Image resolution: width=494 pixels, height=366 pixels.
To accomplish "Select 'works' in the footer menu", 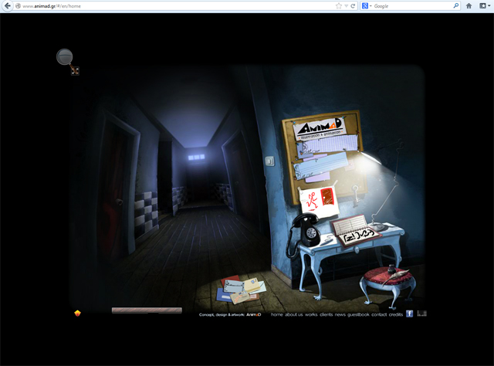I will [311, 315].
